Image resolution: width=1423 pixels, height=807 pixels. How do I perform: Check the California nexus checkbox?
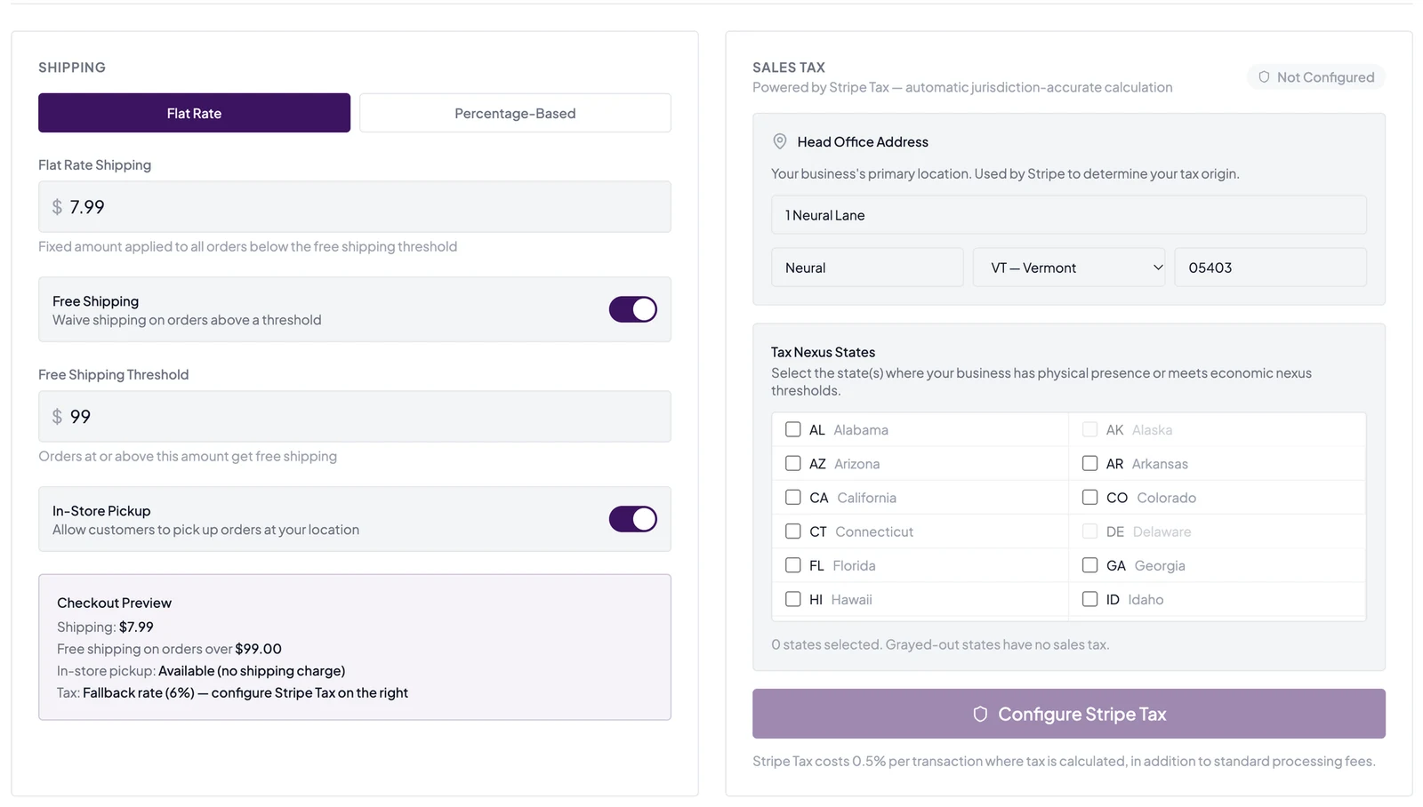(x=793, y=498)
